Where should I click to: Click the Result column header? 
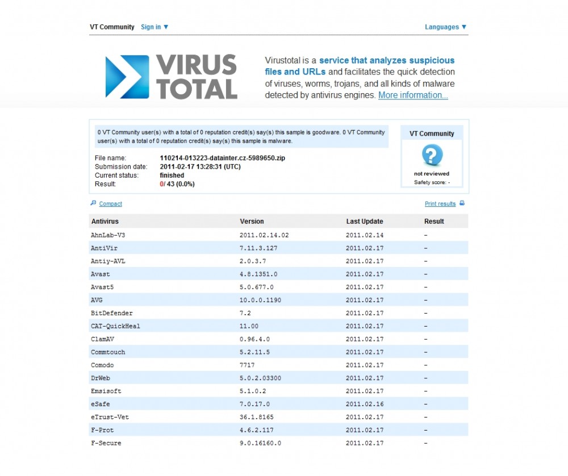(x=434, y=222)
